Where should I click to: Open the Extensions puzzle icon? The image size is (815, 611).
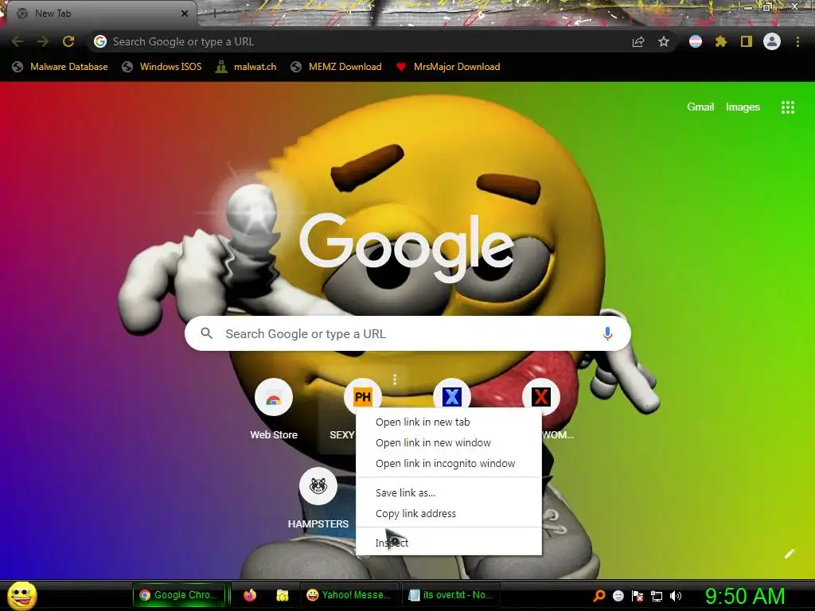point(721,41)
